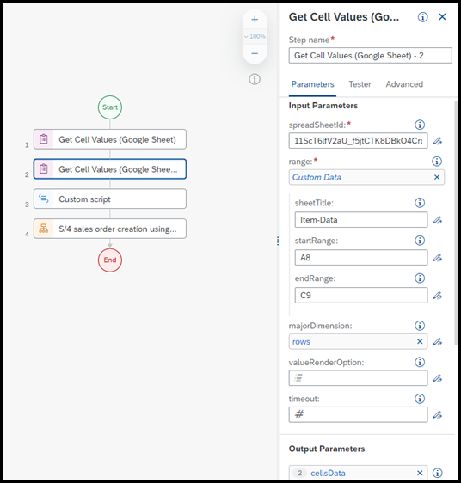
Task: Remove the rows majorDimension value
Action: coord(420,341)
